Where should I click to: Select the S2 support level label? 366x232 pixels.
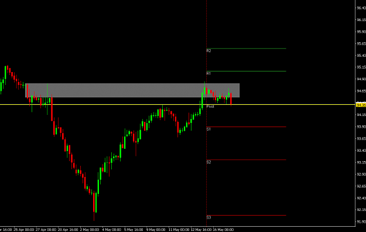click(x=208, y=162)
